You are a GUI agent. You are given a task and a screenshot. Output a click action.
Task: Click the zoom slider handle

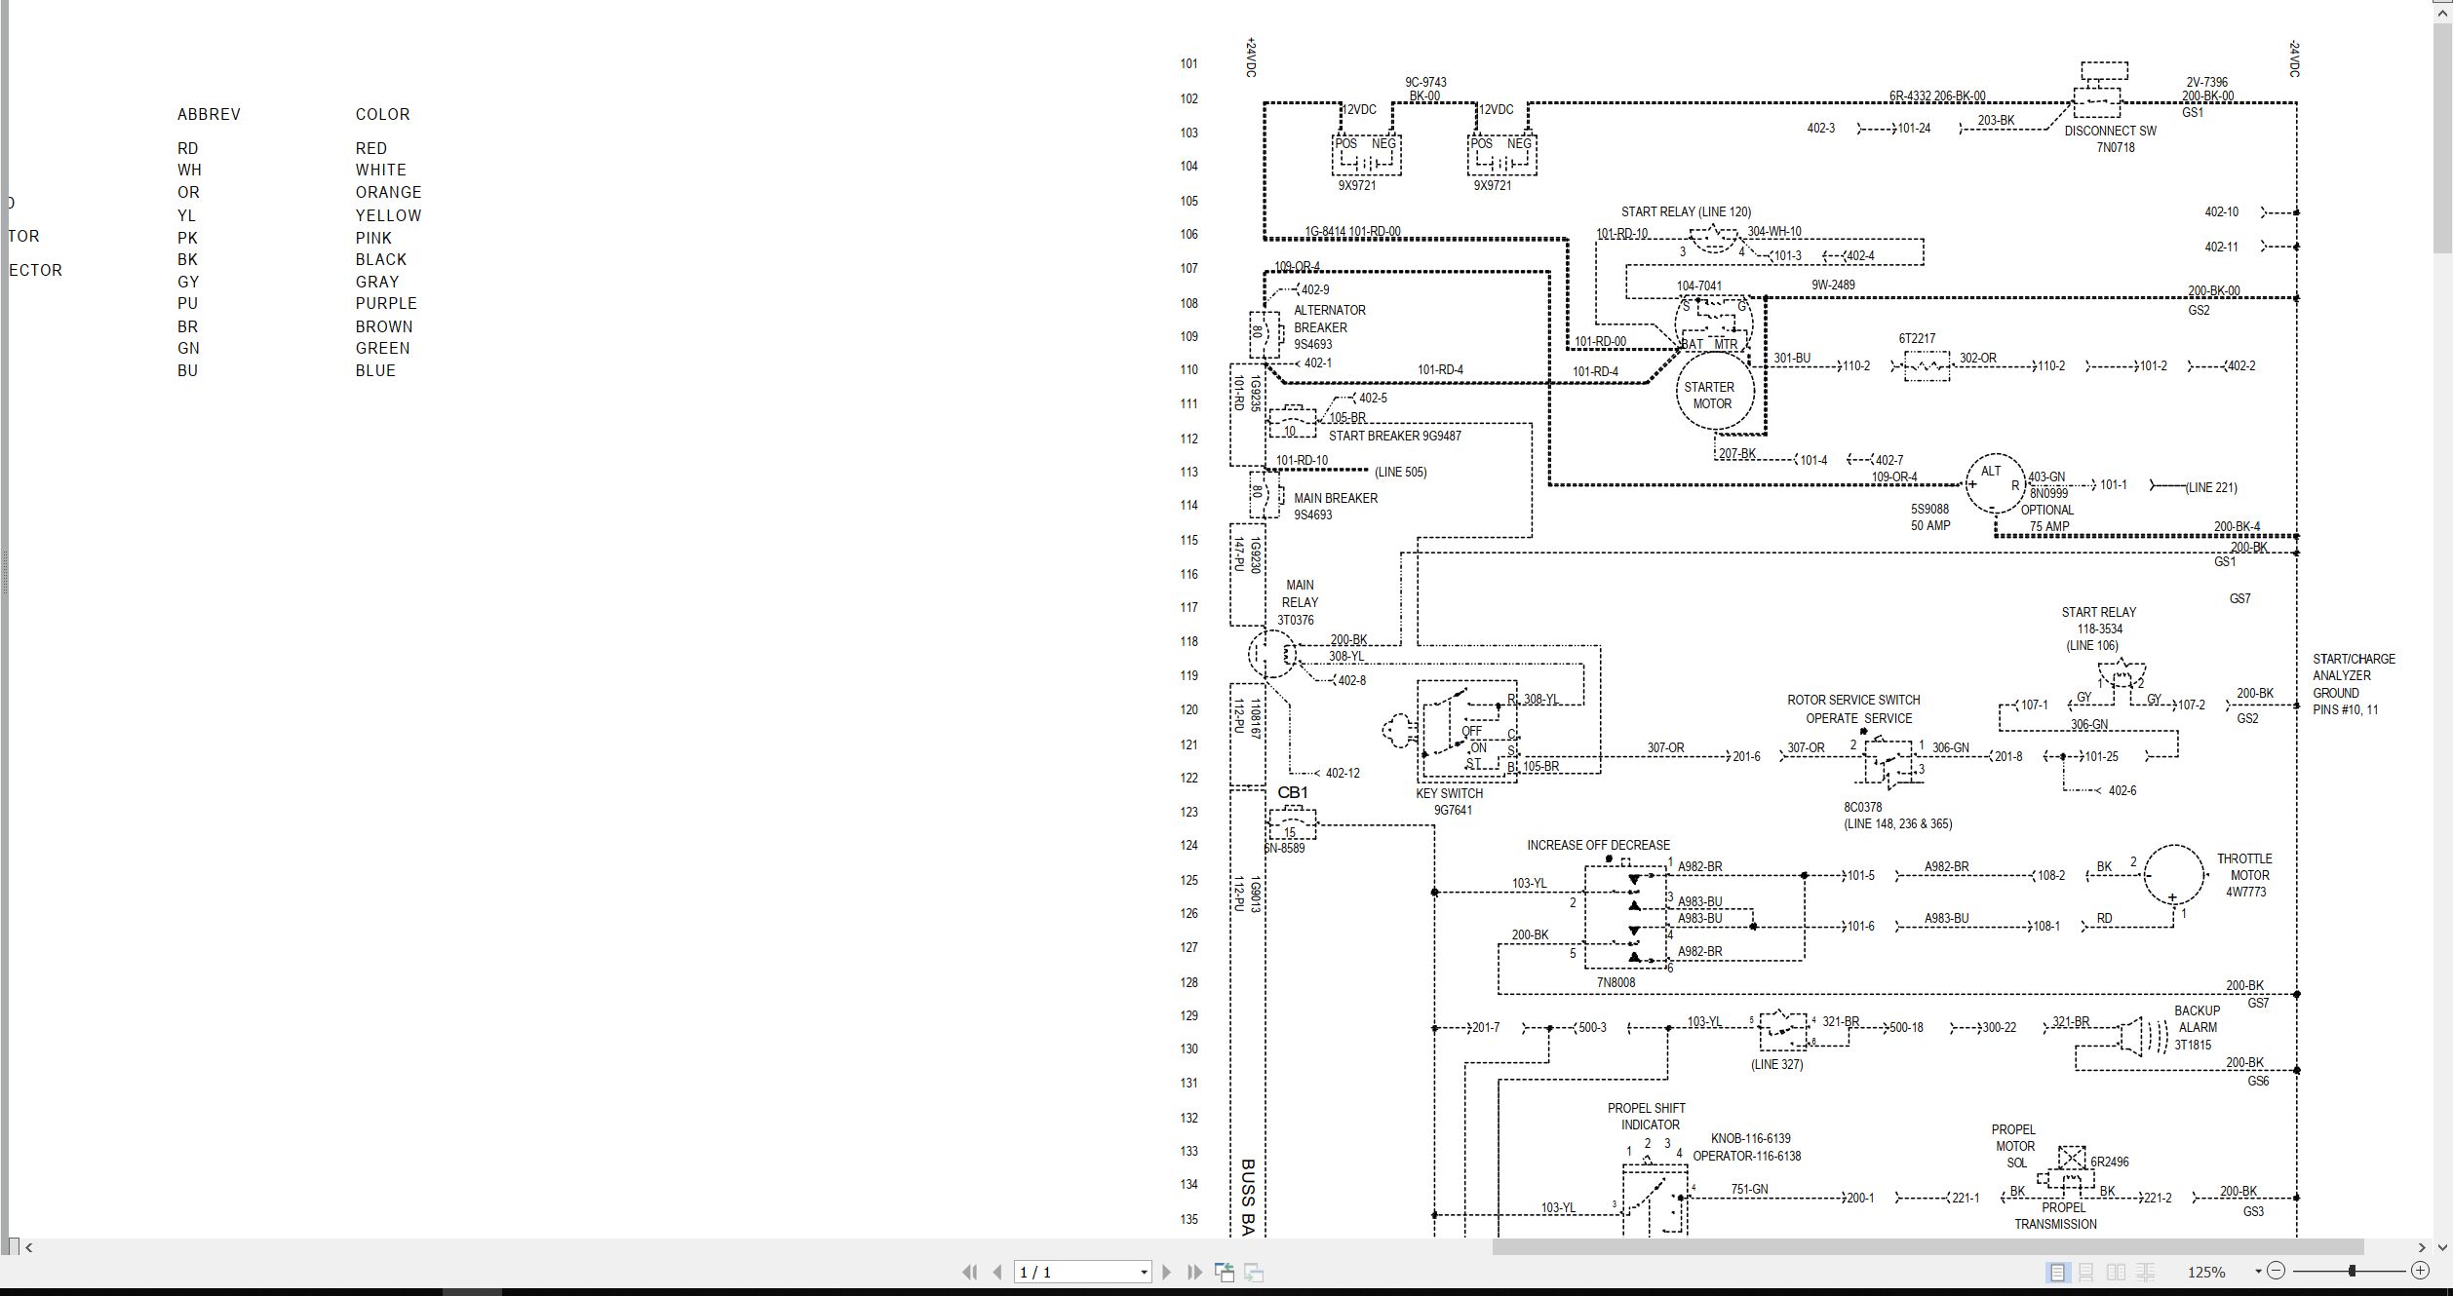click(2352, 1271)
